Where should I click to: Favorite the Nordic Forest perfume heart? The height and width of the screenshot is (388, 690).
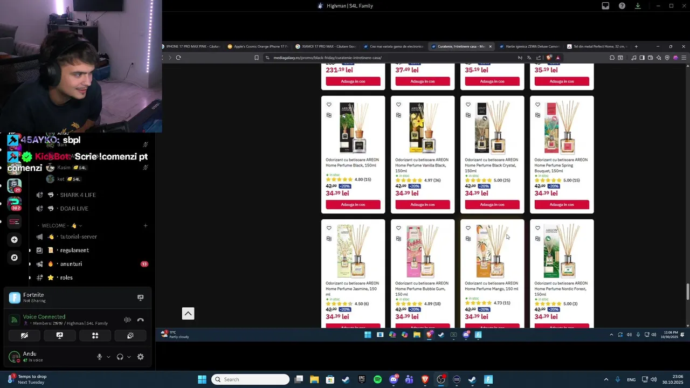click(x=537, y=228)
